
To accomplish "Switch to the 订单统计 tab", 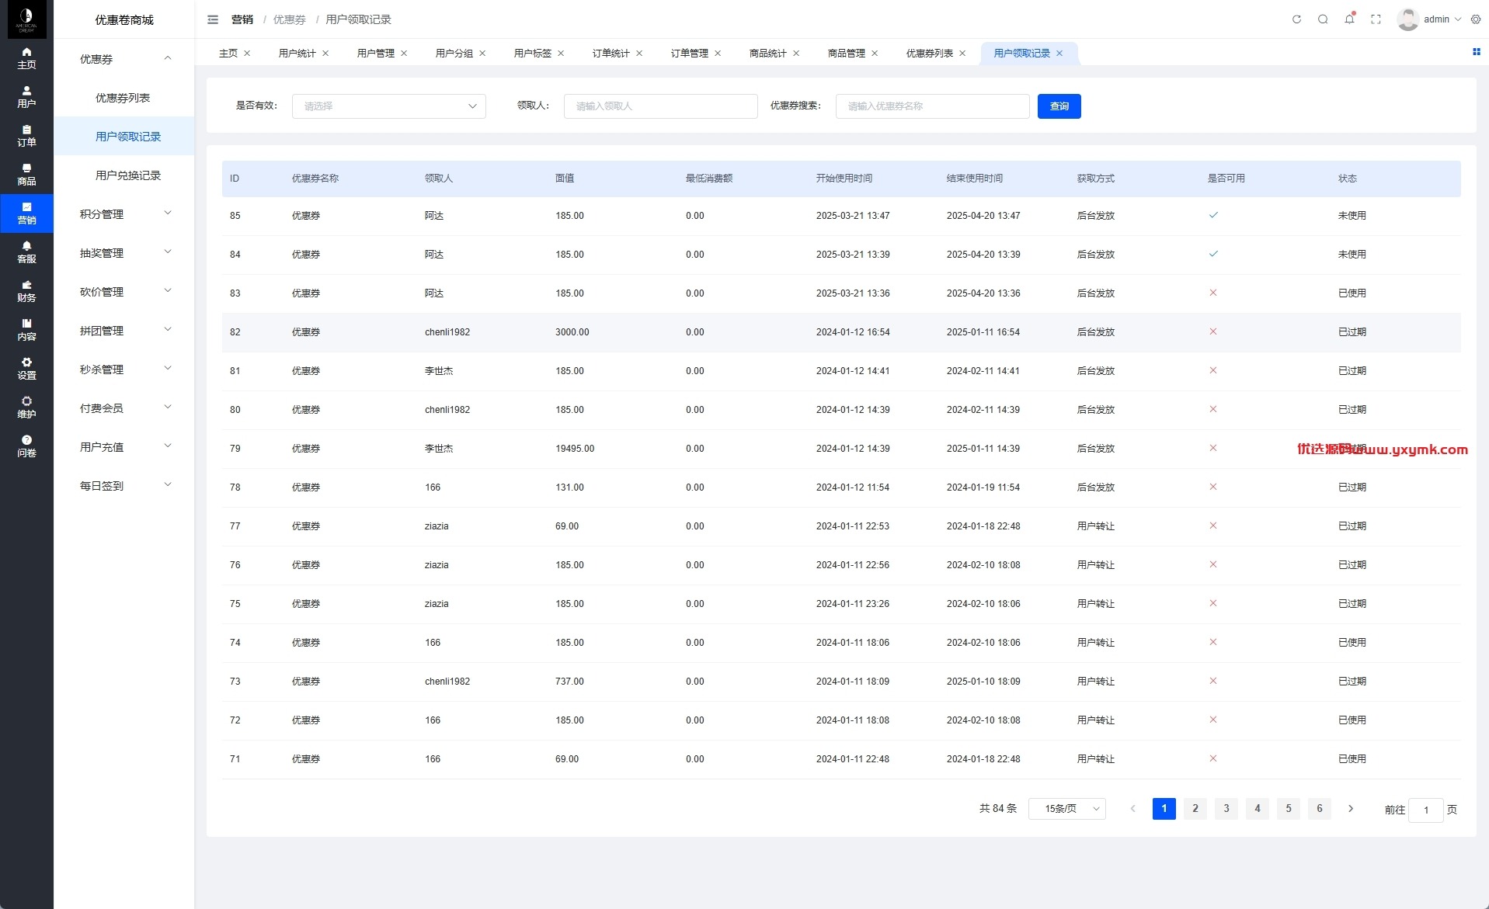I will click(611, 54).
